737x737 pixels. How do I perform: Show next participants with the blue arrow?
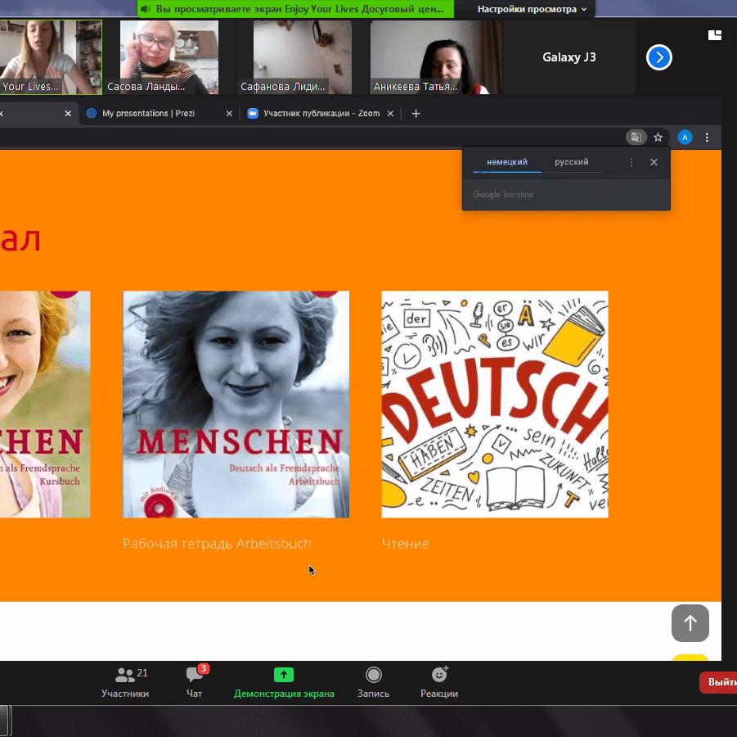coord(659,57)
